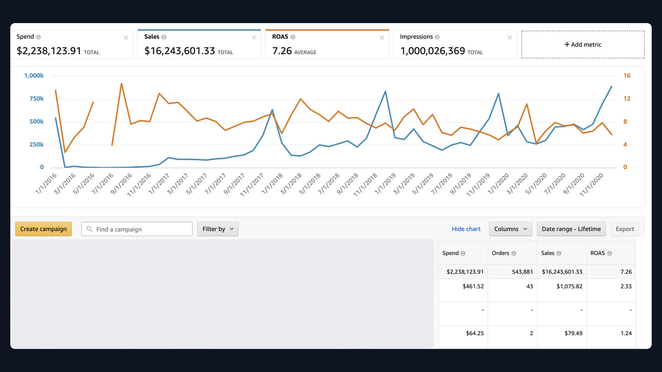The image size is (662, 372).
Task: Open the Columns dropdown
Action: [x=511, y=229]
